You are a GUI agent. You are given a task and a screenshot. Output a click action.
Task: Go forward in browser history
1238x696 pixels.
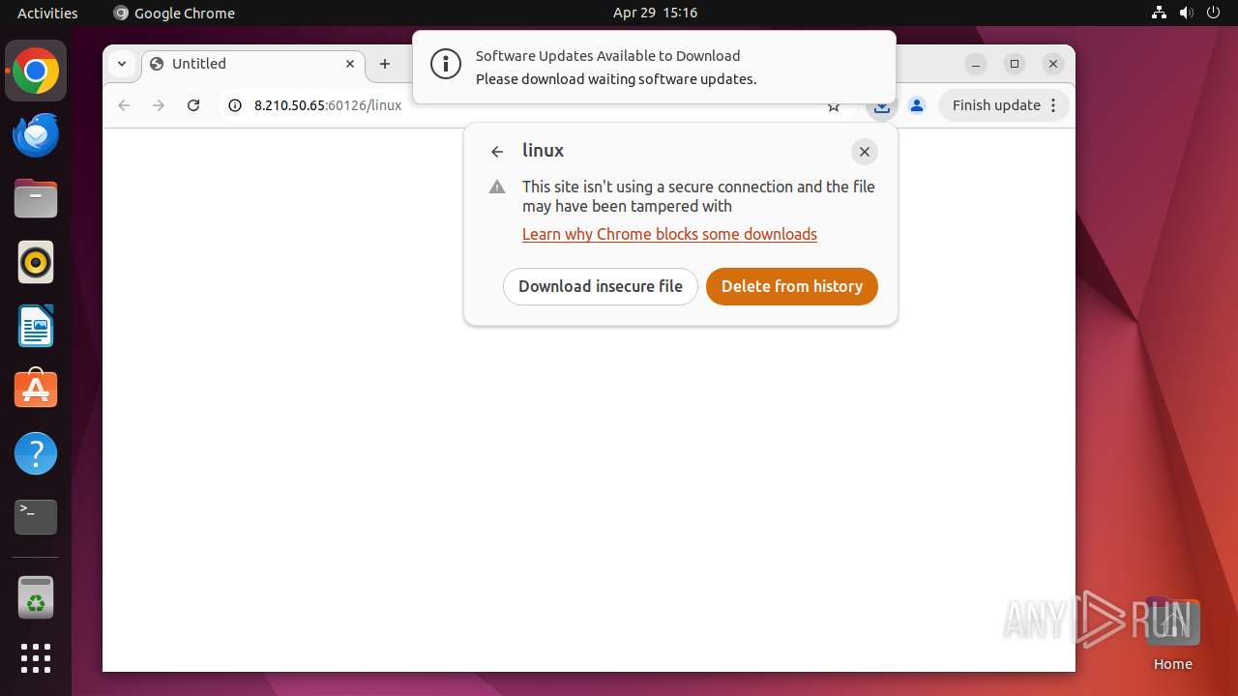coord(159,105)
